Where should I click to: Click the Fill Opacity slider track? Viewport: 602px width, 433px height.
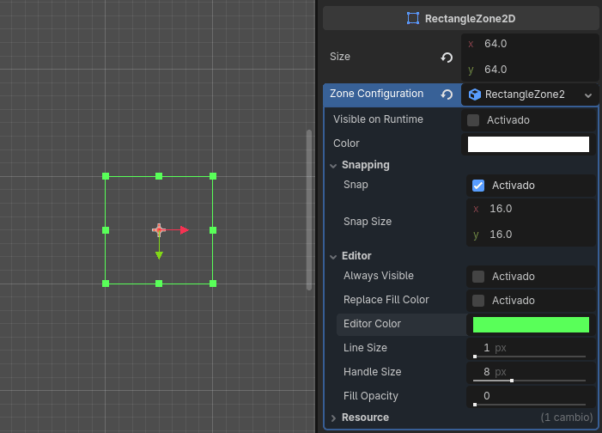tap(530, 405)
